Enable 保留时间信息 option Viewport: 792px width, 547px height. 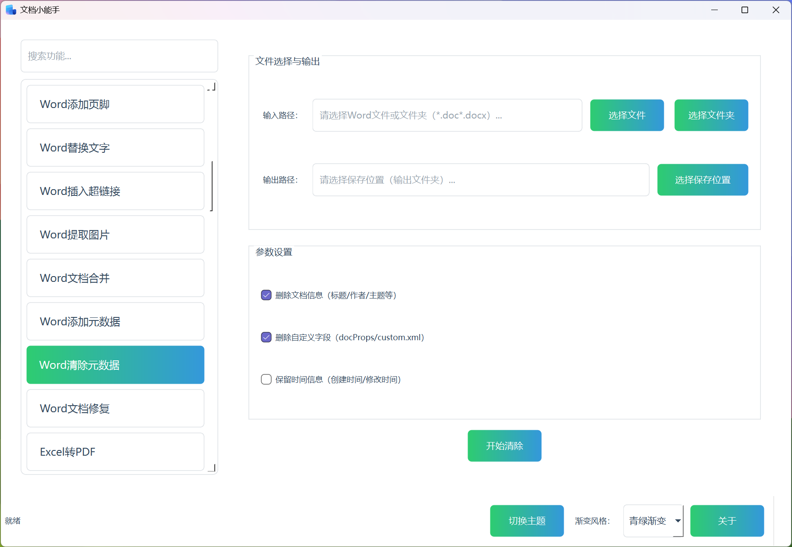tap(266, 379)
